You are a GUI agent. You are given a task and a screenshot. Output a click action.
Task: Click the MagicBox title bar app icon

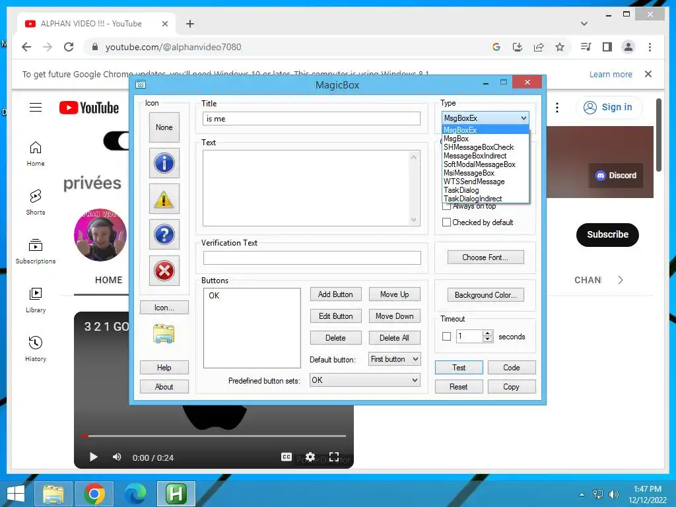[141, 84]
